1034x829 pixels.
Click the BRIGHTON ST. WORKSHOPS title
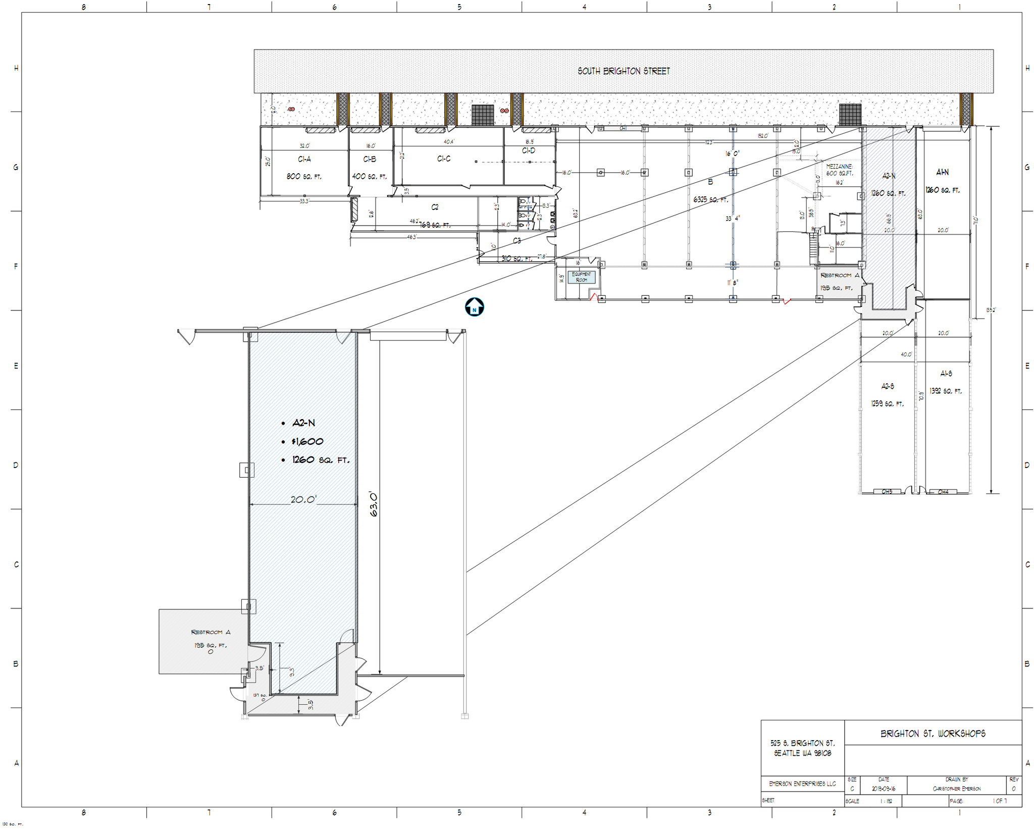[x=933, y=734]
